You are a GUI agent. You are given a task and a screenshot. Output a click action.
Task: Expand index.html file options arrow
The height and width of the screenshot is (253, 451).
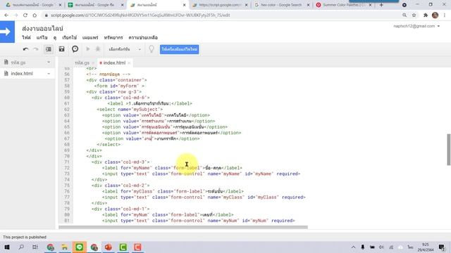tap(49, 74)
